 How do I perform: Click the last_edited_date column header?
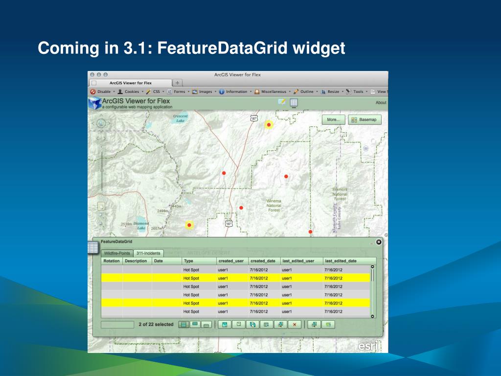(x=349, y=261)
